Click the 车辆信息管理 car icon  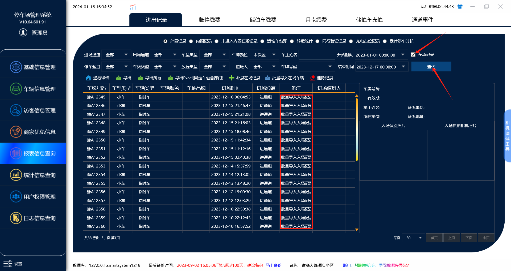tap(16, 89)
